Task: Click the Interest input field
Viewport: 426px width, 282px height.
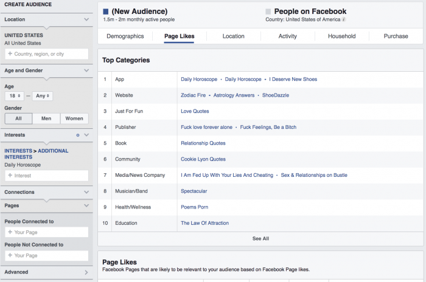Action: [47, 176]
